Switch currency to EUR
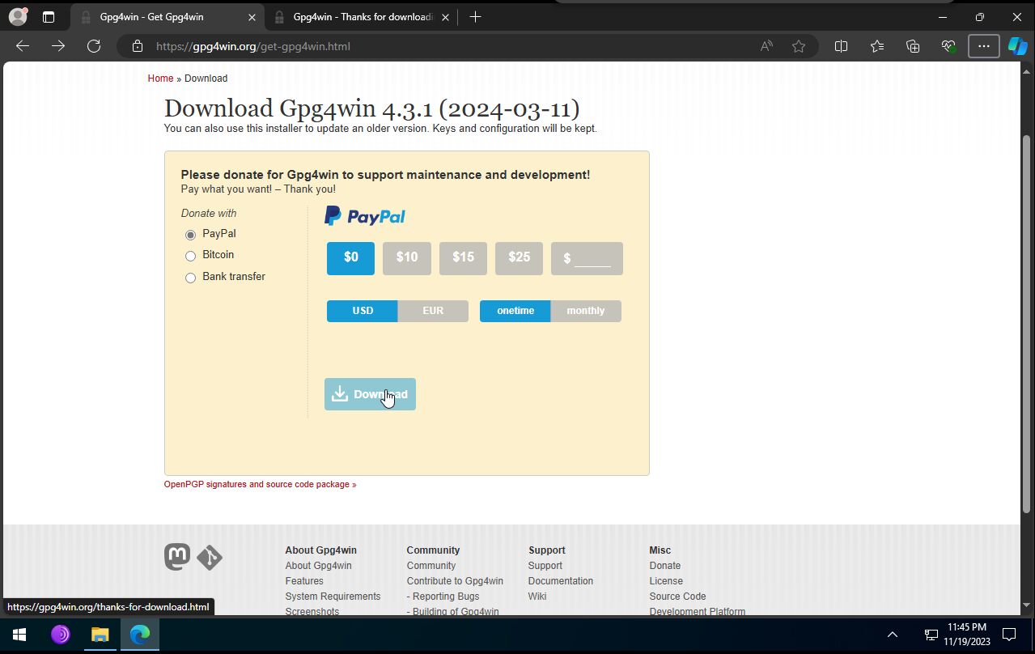This screenshot has width=1035, height=654. click(x=433, y=311)
